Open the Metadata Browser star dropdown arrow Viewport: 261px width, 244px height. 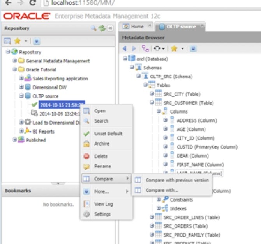click(x=183, y=48)
